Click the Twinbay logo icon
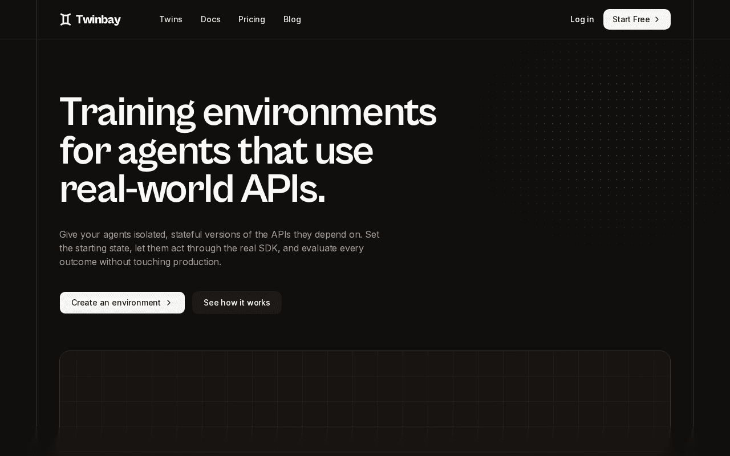The height and width of the screenshot is (456, 730). (x=66, y=19)
